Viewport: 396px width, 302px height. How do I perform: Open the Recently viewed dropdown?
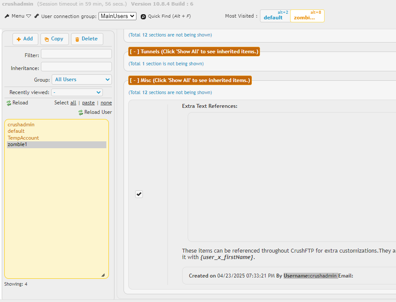click(77, 92)
